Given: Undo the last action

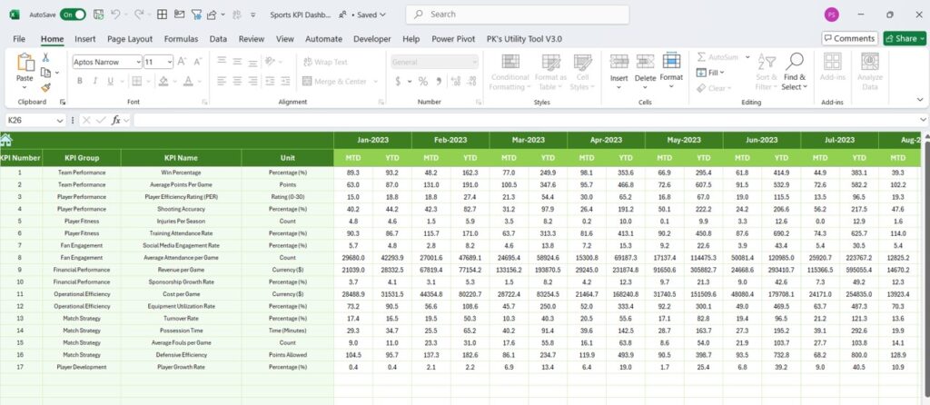Looking at the screenshot, I should tap(115, 15).
